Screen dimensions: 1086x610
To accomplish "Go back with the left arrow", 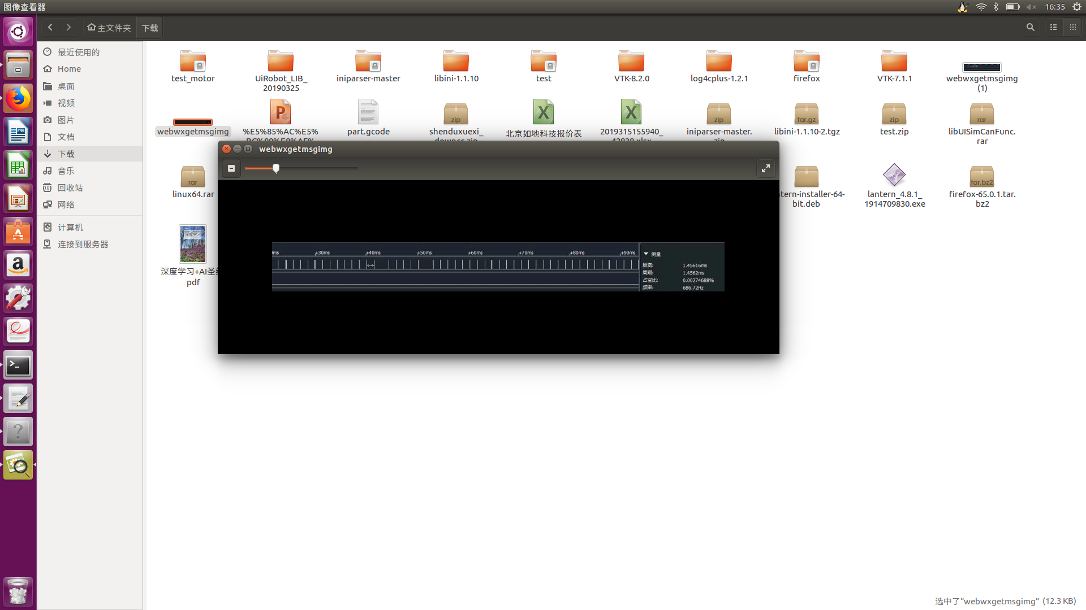I will (50, 27).
